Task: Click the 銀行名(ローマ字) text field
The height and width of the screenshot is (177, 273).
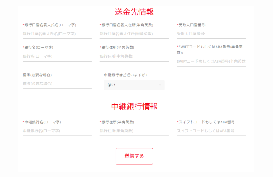Action: click(57, 56)
